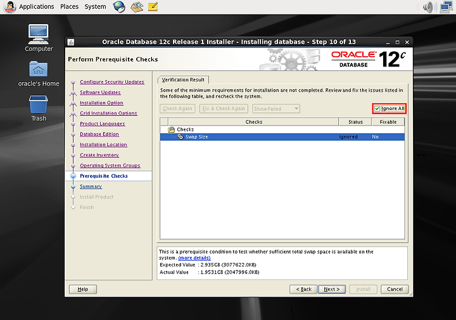Open the Places menu

point(69,6)
